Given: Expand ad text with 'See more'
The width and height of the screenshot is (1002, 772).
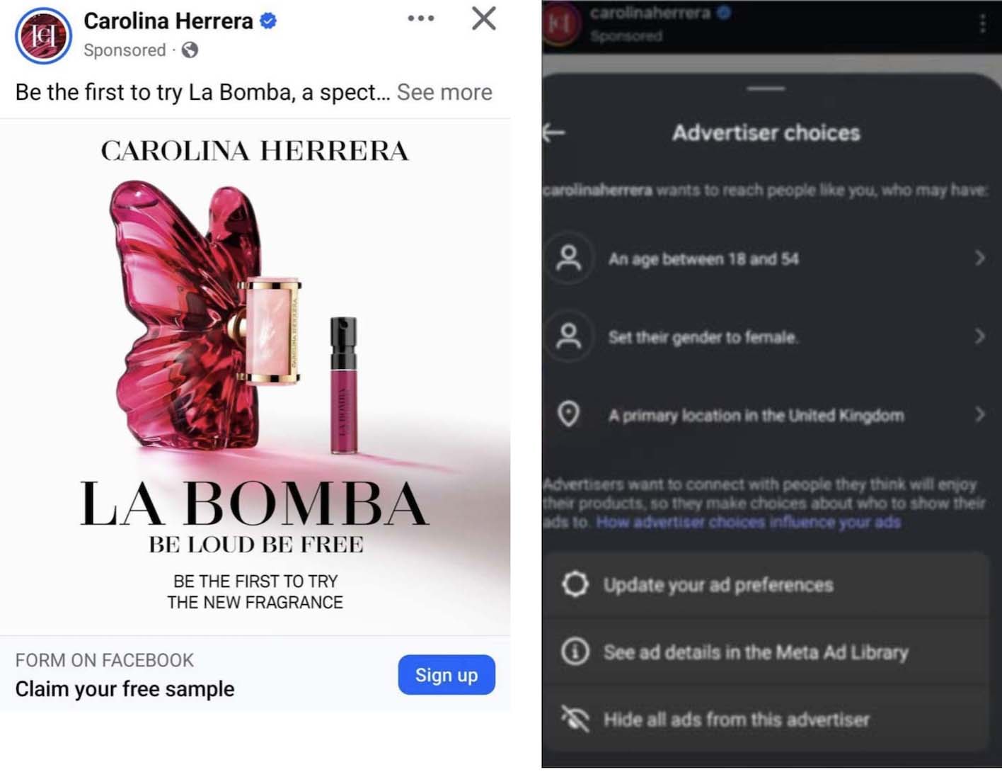Looking at the screenshot, I should click(x=444, y=92).
